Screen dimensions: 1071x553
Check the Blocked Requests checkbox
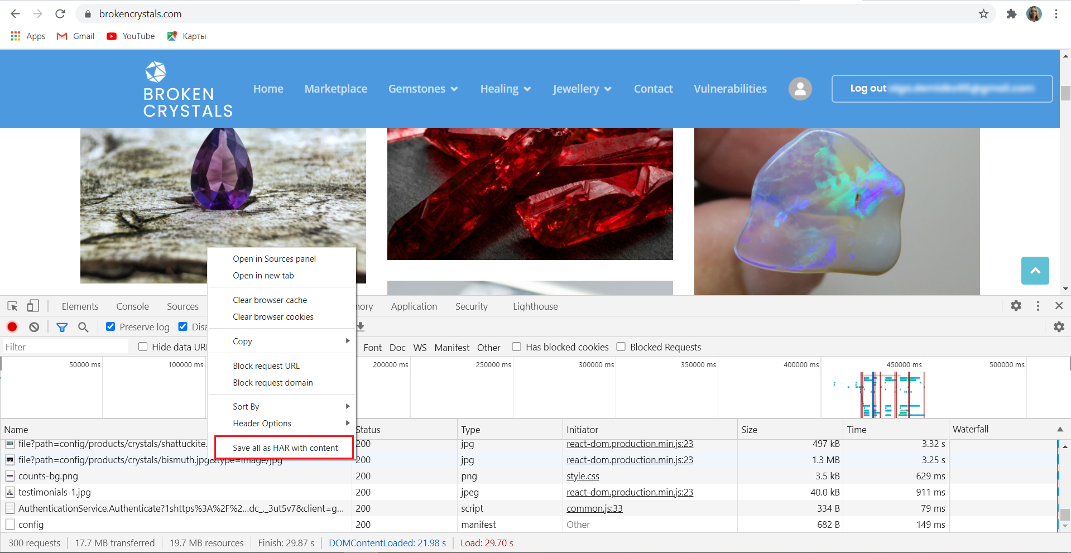621,347
